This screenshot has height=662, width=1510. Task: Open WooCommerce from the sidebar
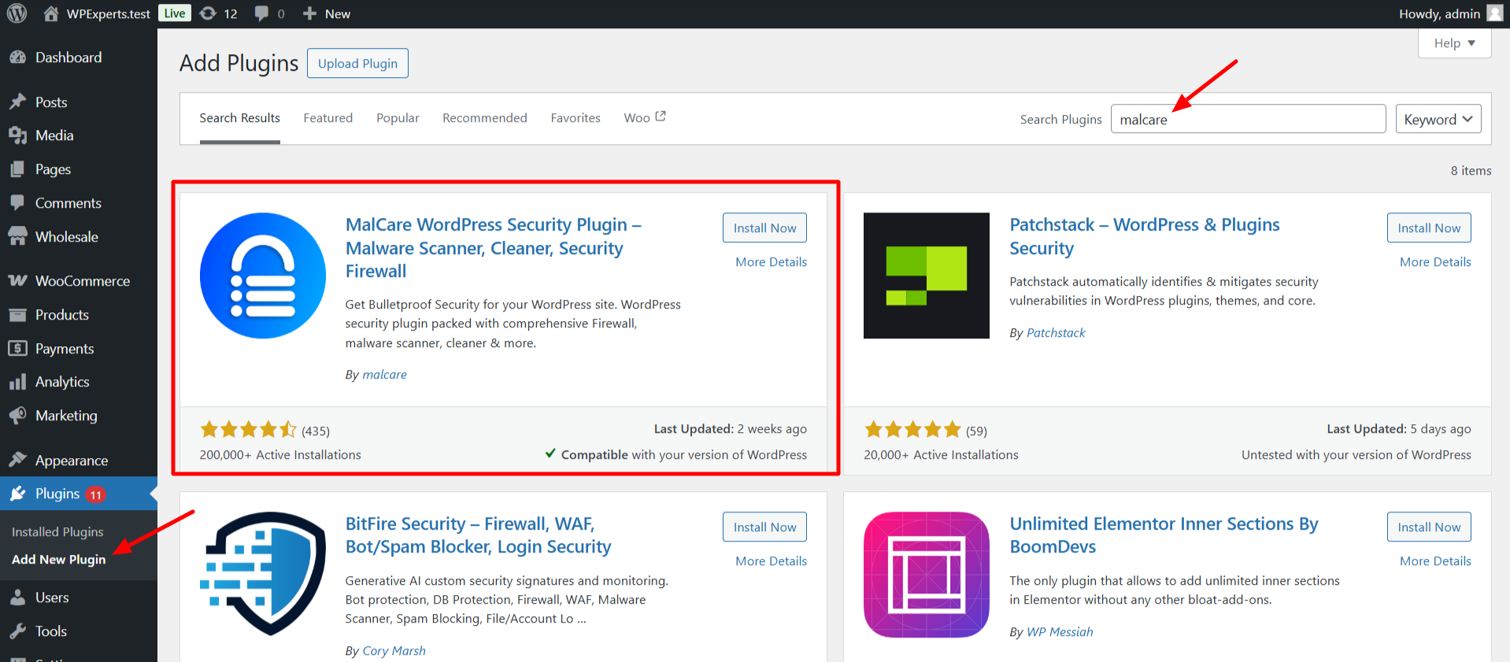tap(82, 281)
